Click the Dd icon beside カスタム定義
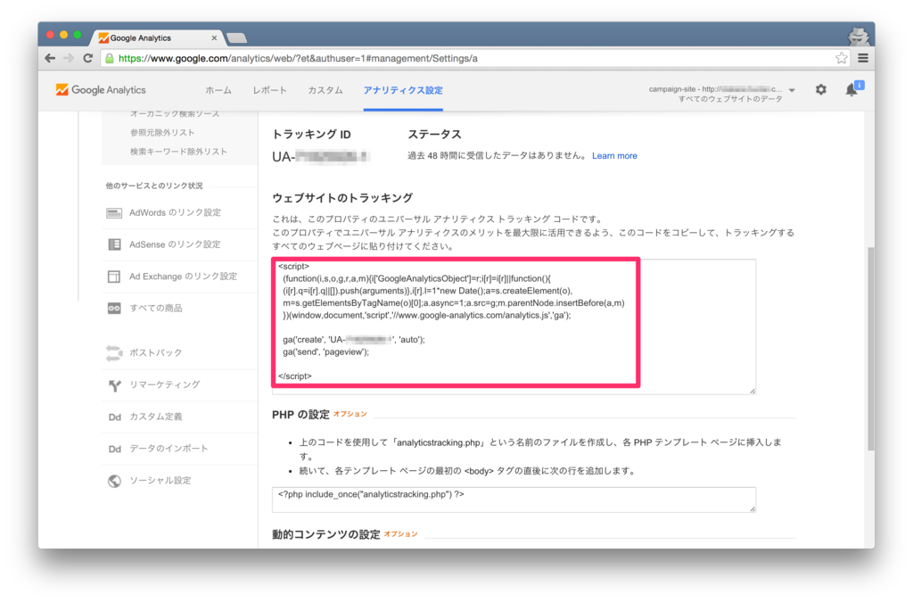The image size is (913, 603). [115, 417]
